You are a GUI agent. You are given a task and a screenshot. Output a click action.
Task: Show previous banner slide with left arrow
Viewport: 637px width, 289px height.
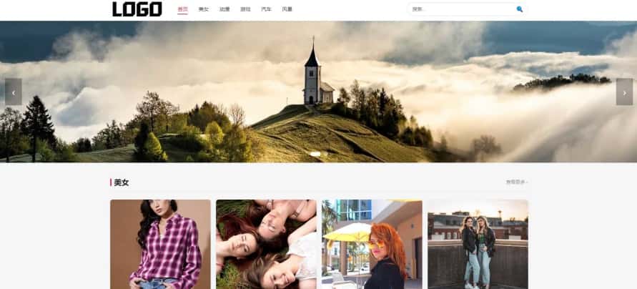click(x=14, y=92)
